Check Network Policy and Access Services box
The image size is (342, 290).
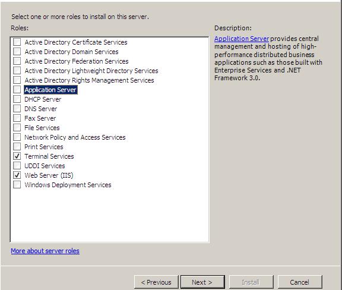pos(17,137)
